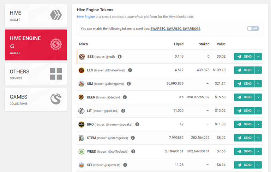The width and height of the screenshot is (271, 172).
Task: Click the SIM token info icon
Action: tap(129, 84)
